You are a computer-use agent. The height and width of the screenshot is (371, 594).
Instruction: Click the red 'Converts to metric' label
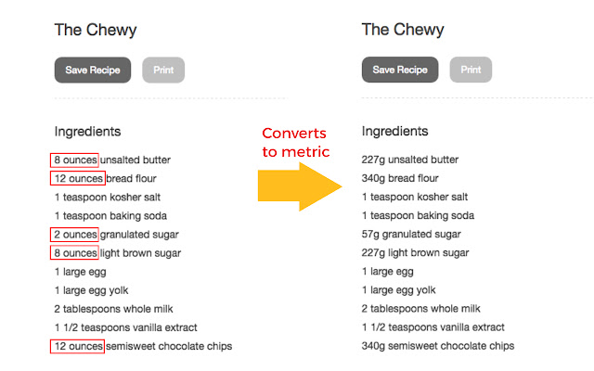tap(296, 143)
